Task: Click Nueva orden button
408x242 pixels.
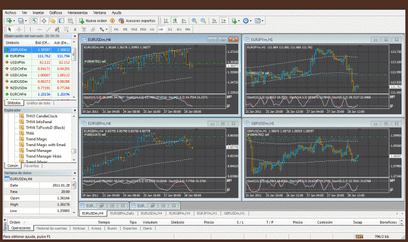Action: tap(93, 21)
